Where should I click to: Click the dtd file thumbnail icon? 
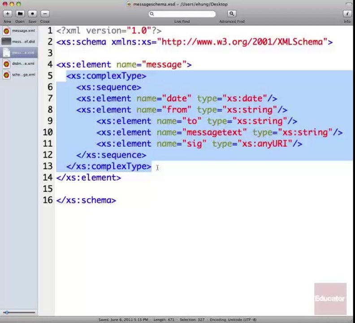pos(6,41)
